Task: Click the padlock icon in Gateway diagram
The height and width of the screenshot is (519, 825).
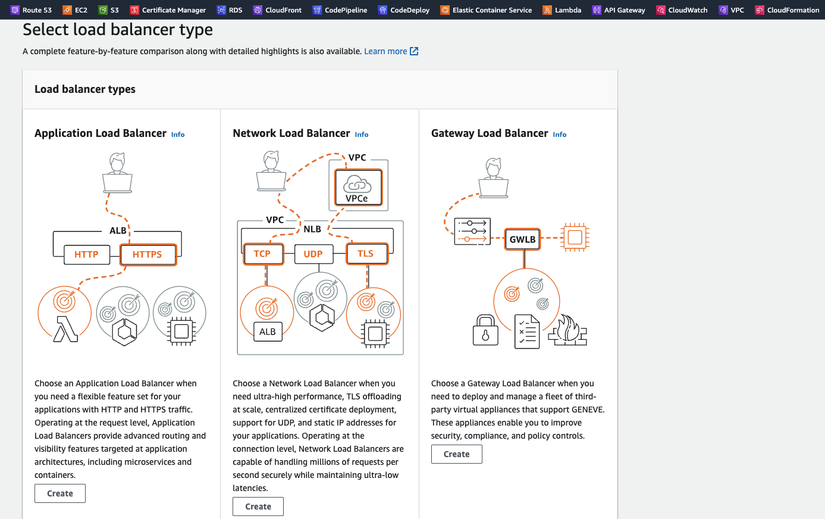Action: (x=485, y=330)
